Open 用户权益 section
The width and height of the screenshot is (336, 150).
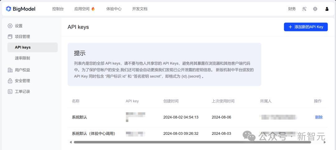[x=22, y=70]
